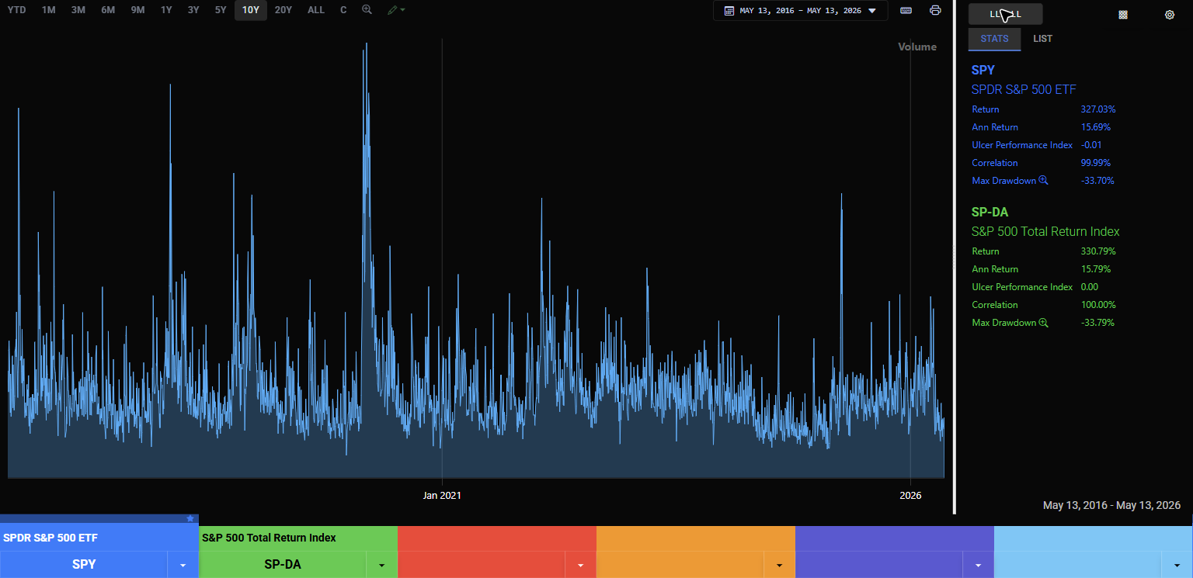The image size is (1193, 578).
Task: Open the light blue tile dropdown arrow
Action: click(1177, 565)
